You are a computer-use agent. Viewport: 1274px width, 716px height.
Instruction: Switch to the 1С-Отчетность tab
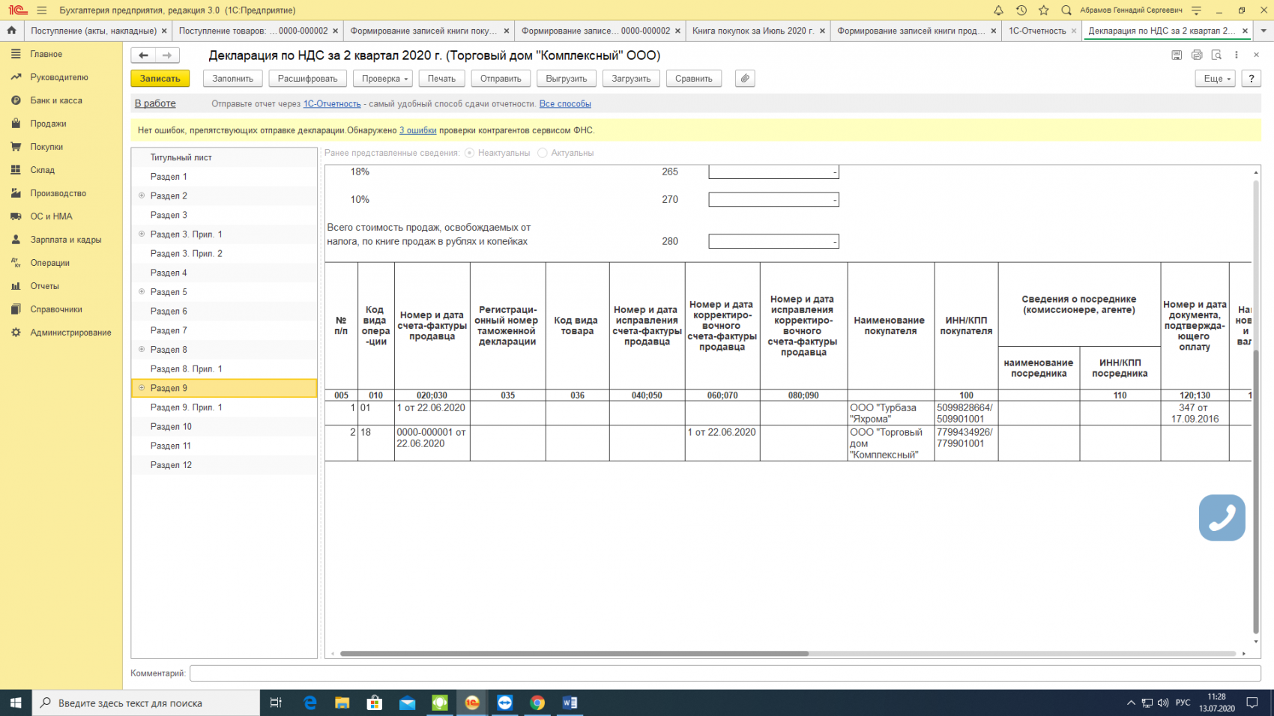tap(1042, 31)
